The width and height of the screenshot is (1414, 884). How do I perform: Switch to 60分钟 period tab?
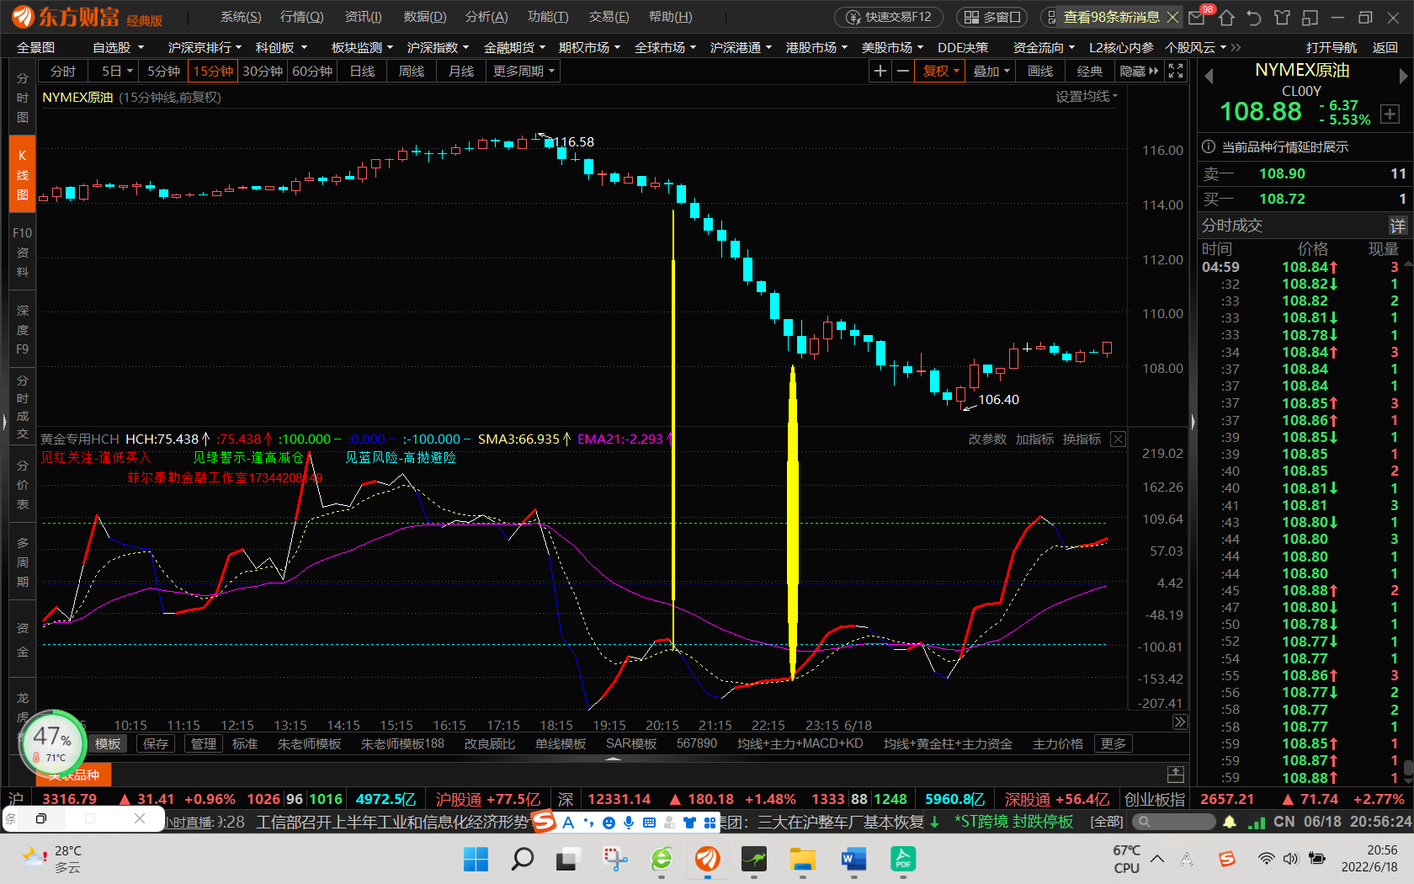(312, 72)
